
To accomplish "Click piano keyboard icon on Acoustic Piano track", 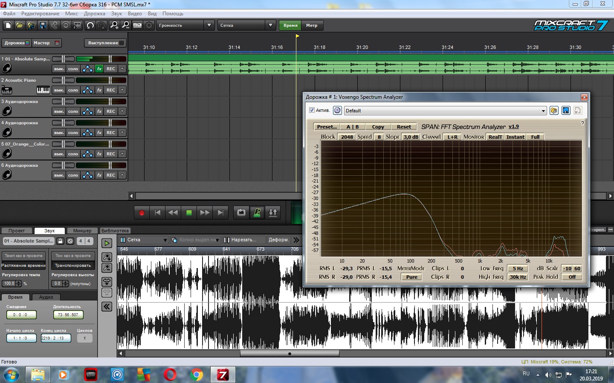I will 43,90.
